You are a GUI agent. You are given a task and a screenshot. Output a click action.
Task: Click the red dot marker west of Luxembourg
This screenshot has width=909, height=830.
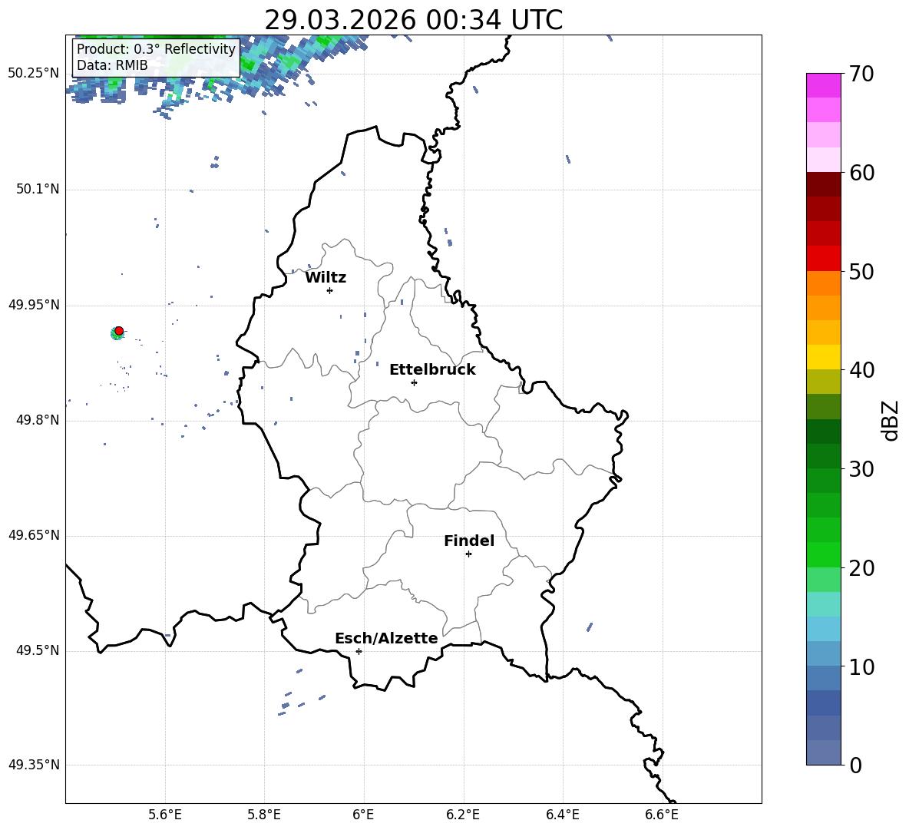coord(119,330)
